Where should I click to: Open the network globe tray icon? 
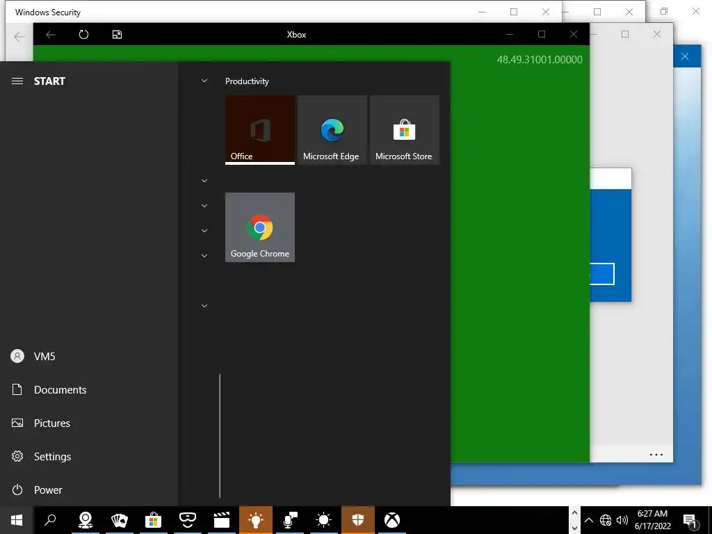click(606, 520)
